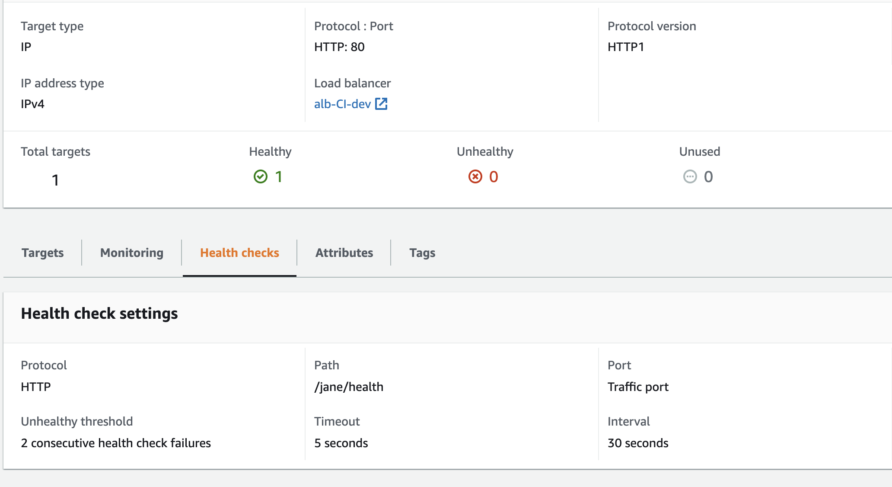Click the unused targets count 0
This screenshot has height=487, width=892.
pyautogui.click(x=708, y=176)
